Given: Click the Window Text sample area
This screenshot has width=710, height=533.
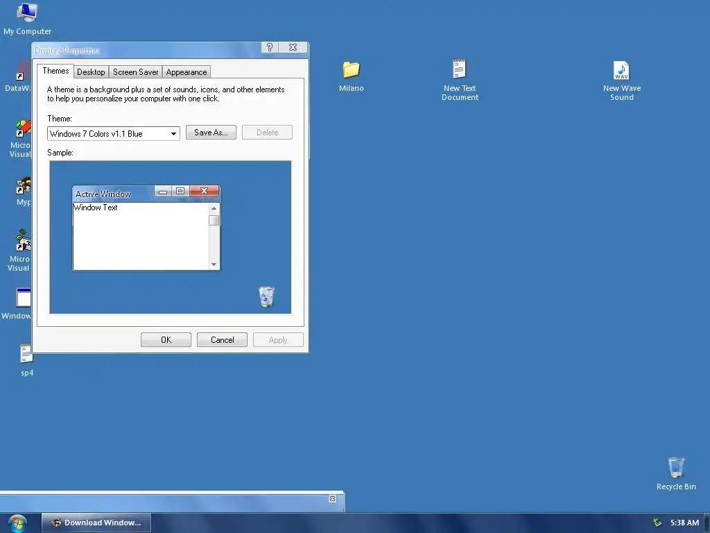Looking at the screenshot, I should coord(140,236).
